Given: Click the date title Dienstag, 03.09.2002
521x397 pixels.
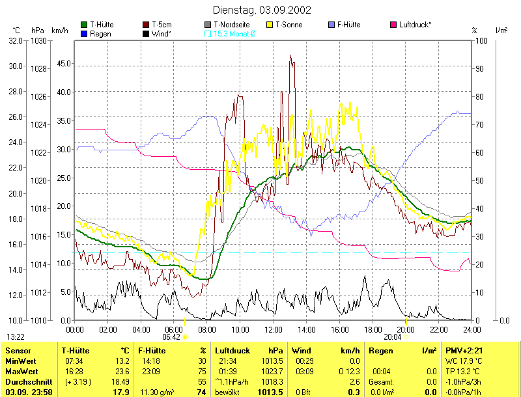Looking at the screenshot, I should tap(262, 10).
